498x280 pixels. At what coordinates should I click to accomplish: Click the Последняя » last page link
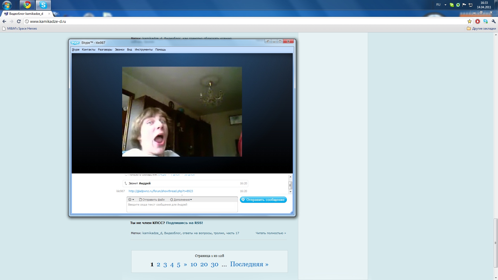coord(249,264)
